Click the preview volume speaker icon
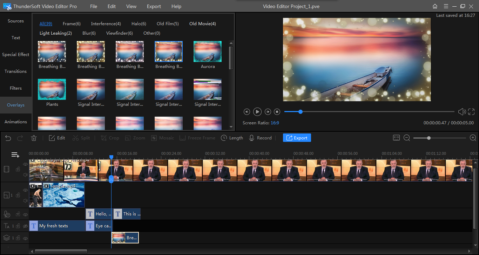Screen dimensions: 479x255 tap(461, 112)
